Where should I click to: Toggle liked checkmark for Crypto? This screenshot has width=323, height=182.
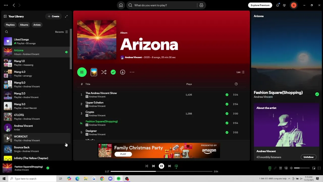pyautogui.click(x=227, y=113)
